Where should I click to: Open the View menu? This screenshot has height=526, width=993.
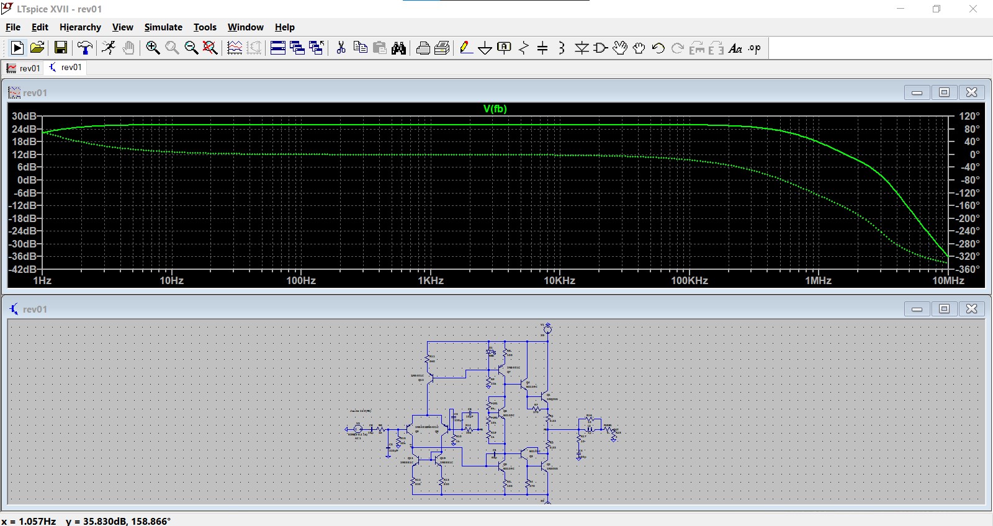point(122,27)
